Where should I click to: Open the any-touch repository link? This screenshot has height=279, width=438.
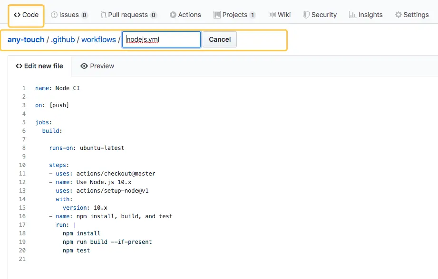26,39
